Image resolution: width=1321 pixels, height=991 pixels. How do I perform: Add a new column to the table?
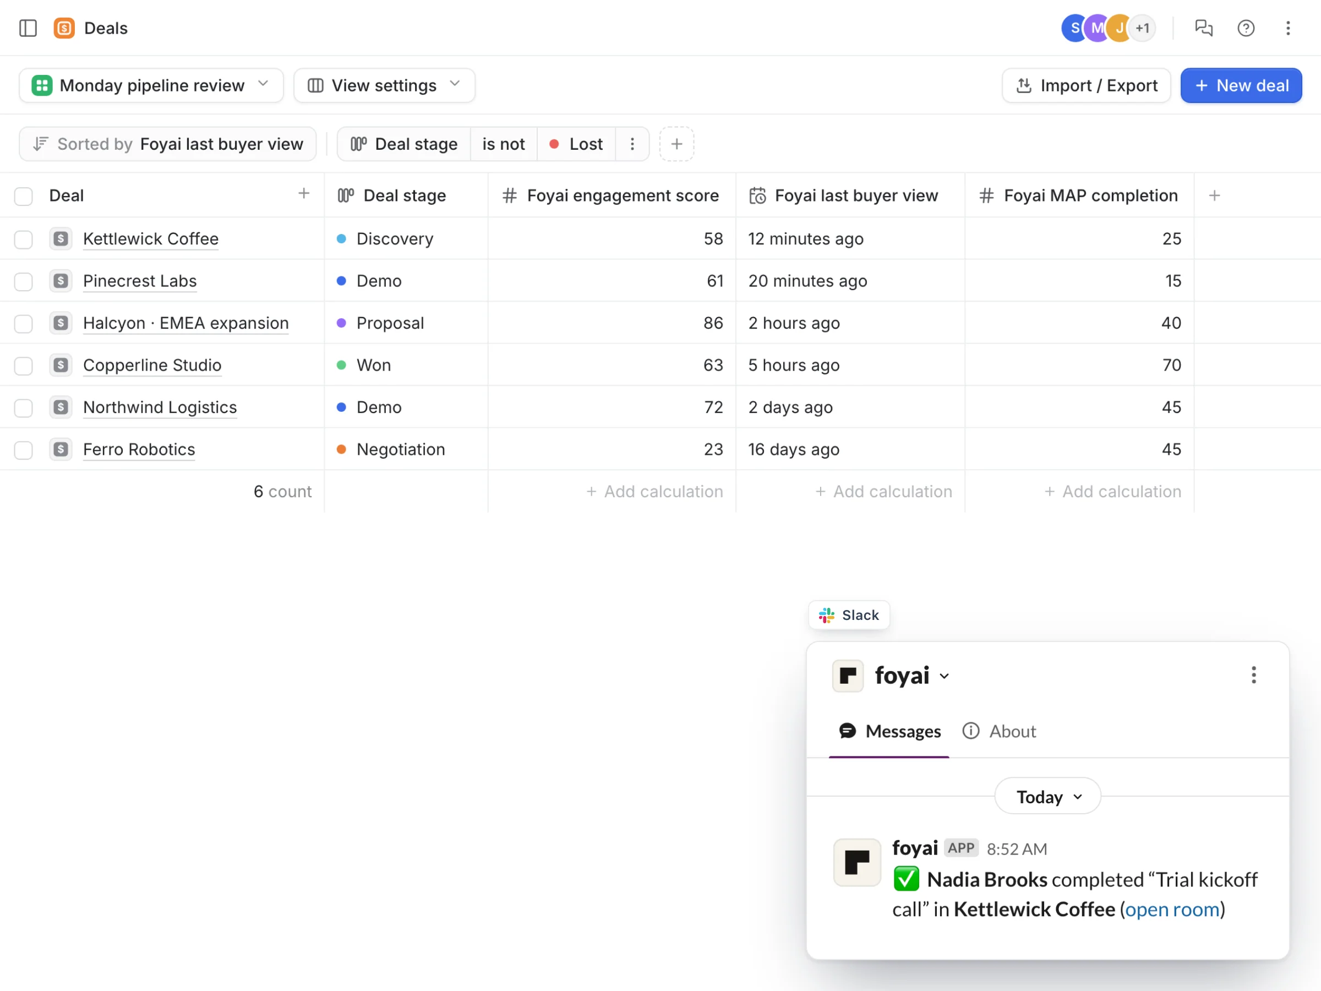coord(1214,195)
